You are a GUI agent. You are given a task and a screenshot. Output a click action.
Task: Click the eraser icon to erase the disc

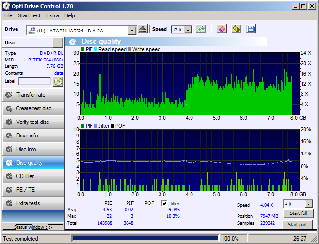(x=222, y=29)
